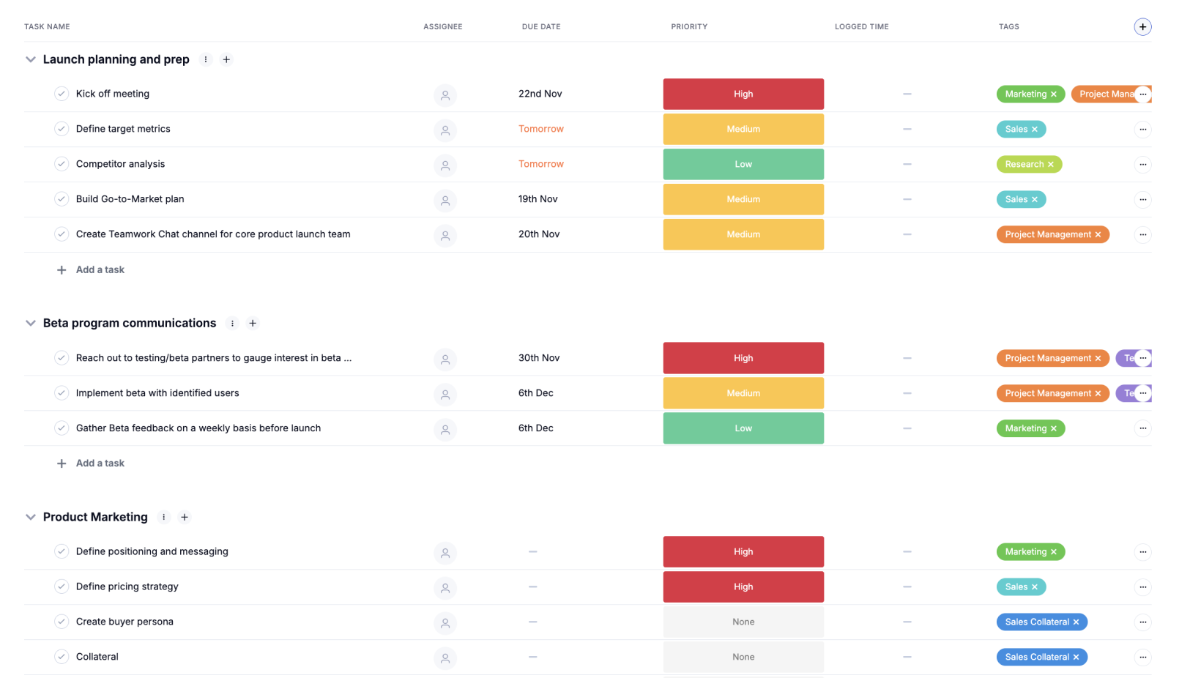Open row options for Collateral task
Screen dimensions: 1179x678
point(1142,657)
